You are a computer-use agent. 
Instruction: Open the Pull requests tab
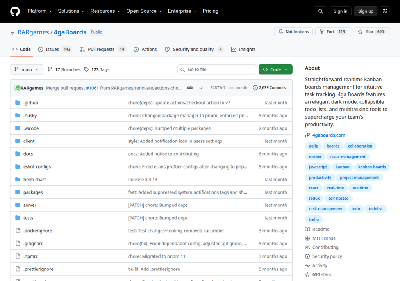click(103, 50)
